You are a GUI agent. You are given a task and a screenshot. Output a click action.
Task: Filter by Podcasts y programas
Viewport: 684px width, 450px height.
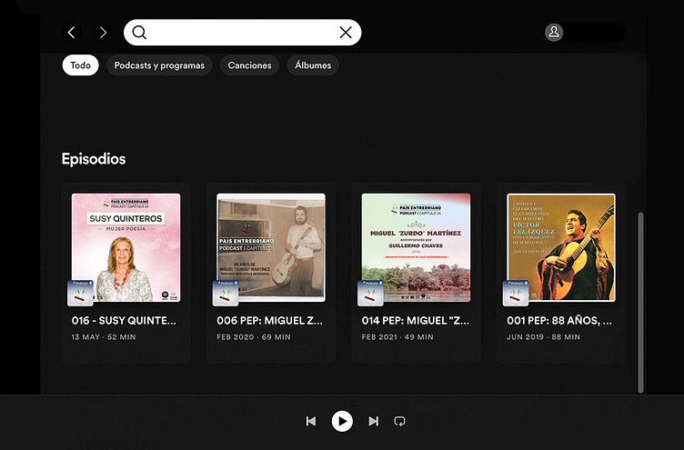coord(159,65)
